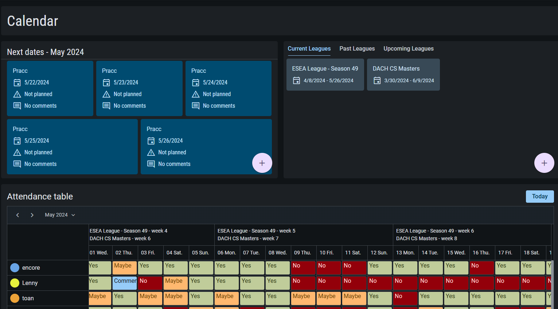
Task: Click encore's No cell for 16 Thu.
Action: (482, 268)
